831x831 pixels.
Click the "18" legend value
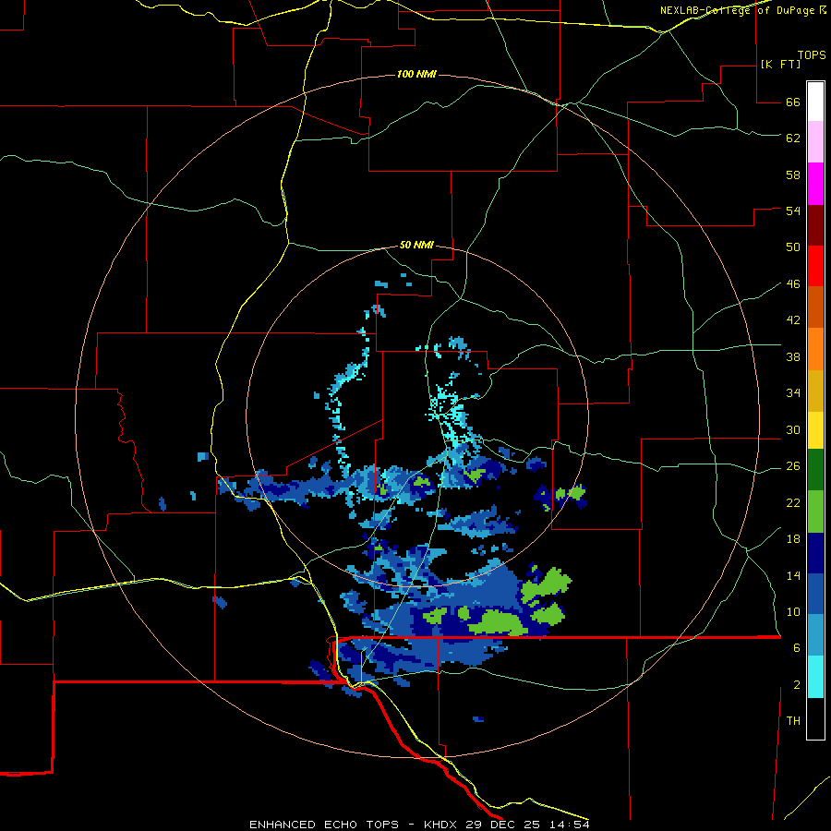point(793,539)
